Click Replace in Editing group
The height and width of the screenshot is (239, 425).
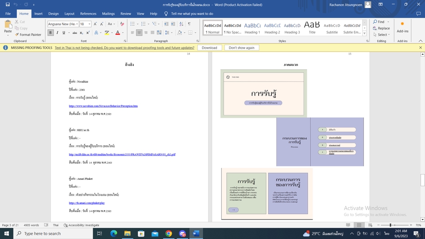[x=381, y=28]
